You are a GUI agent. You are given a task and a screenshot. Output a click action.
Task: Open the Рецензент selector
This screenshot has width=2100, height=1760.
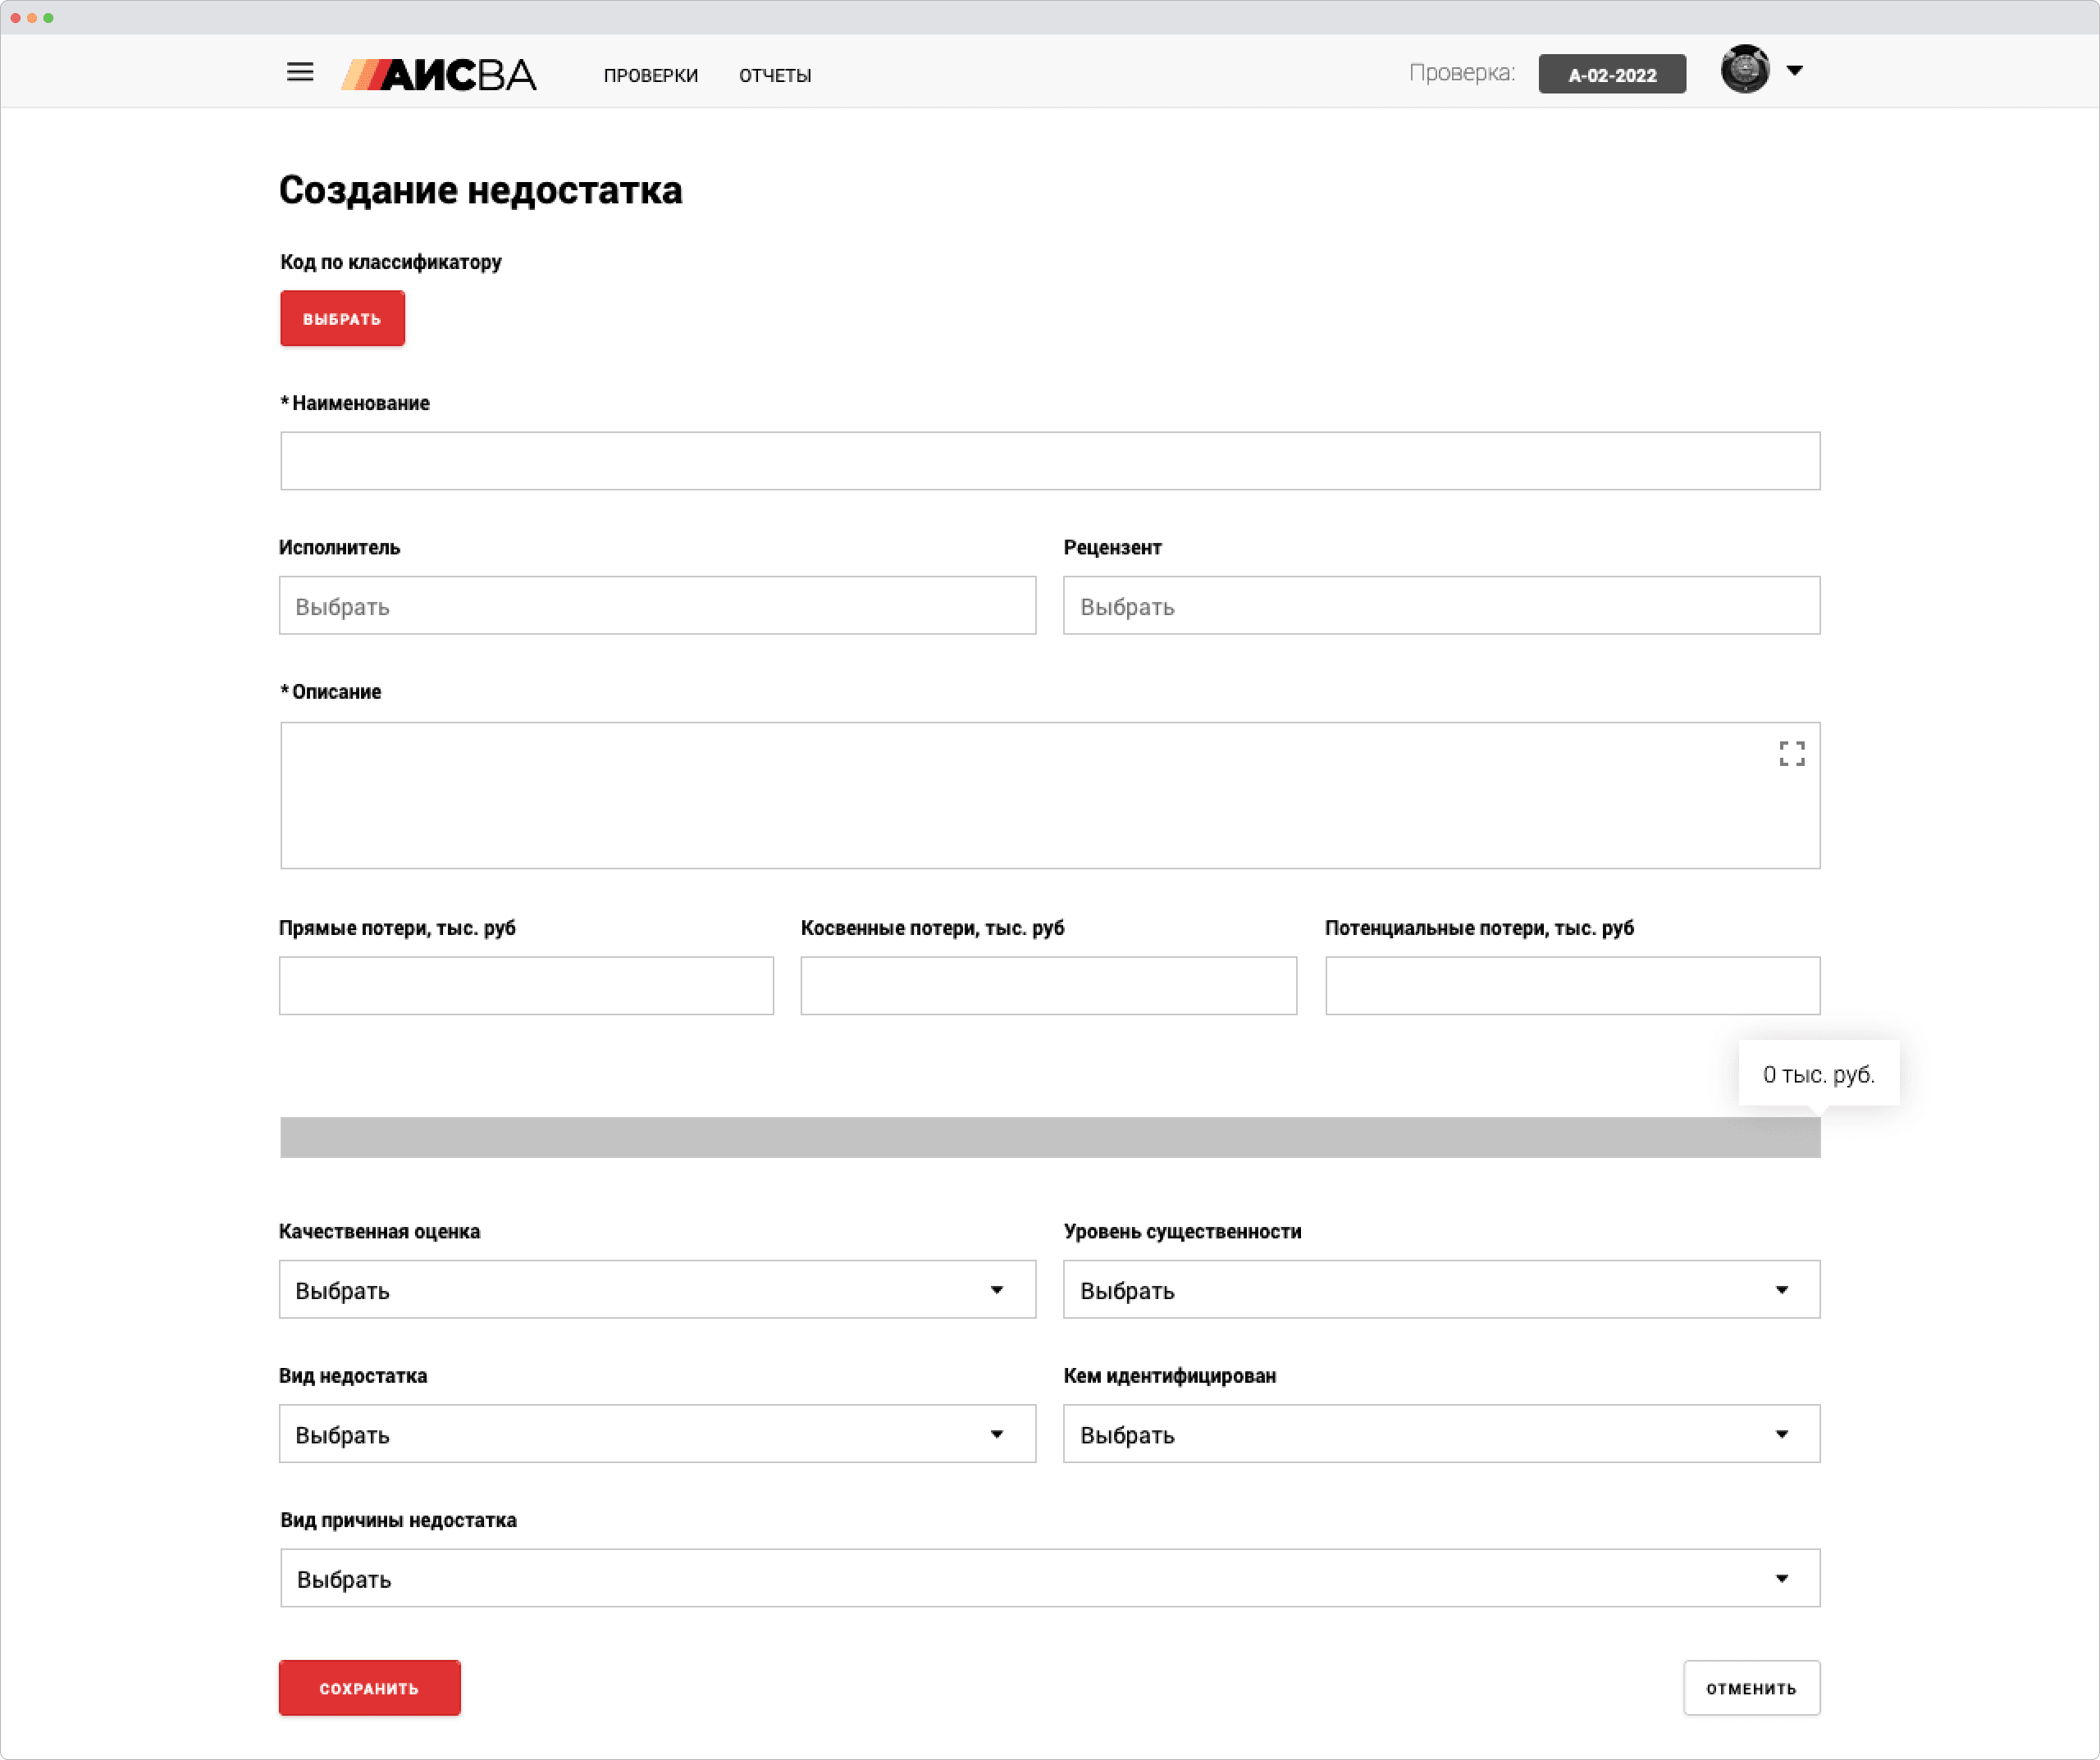pos(1441,605)
